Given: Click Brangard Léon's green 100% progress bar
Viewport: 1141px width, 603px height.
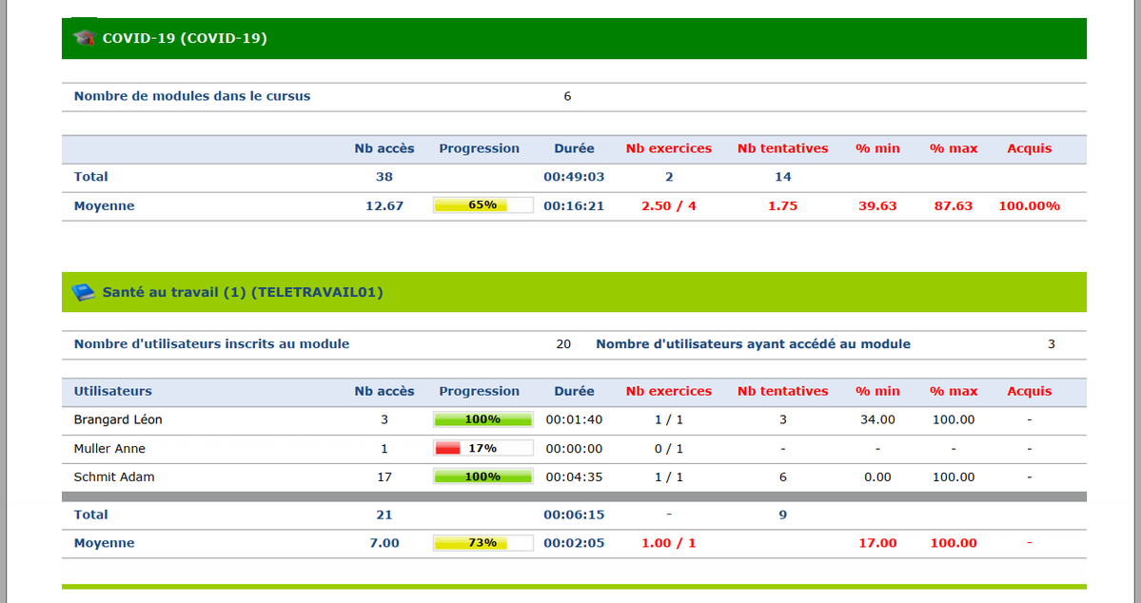Looking at the screenshot, I should tap(483, 419).
